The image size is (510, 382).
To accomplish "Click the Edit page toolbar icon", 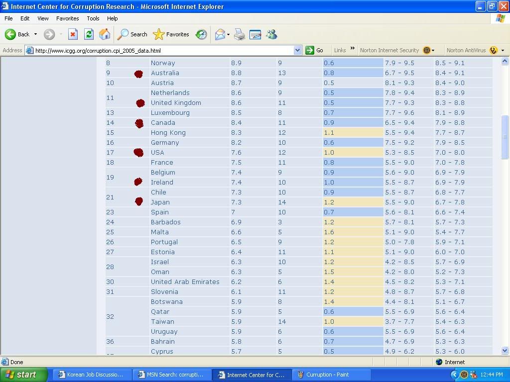I will tap(255, 34).
